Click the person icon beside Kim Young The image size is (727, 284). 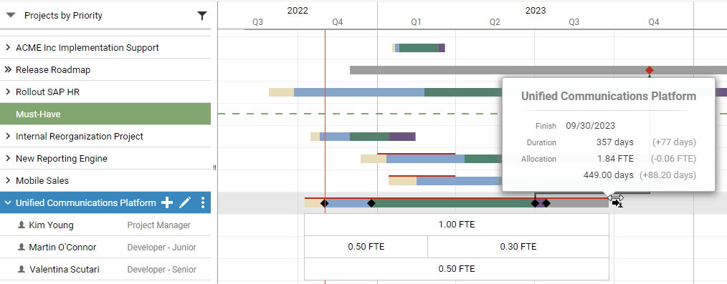pos(21,225)
